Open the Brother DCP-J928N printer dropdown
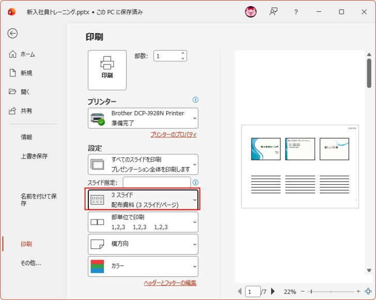This screenshot has height=300, width=376. [x=143, y=118]
